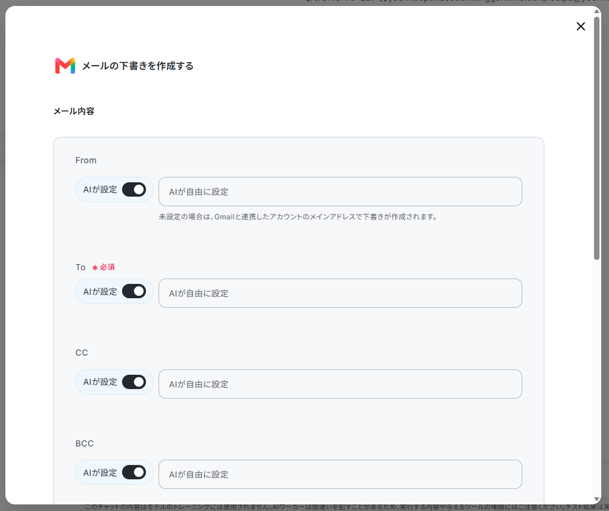Screen dimensions: 609x511
Task: Click the Gmail logo icon
Action: click(x=65, y=66)
